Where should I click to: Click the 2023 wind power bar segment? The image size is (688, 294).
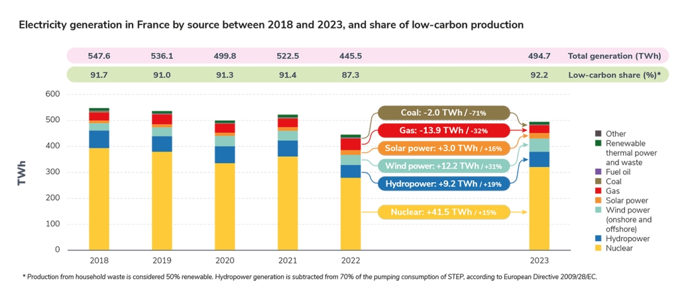coord(539,145)
